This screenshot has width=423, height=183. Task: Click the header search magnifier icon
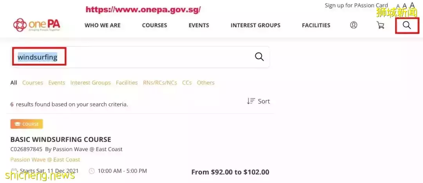(407, 25)
